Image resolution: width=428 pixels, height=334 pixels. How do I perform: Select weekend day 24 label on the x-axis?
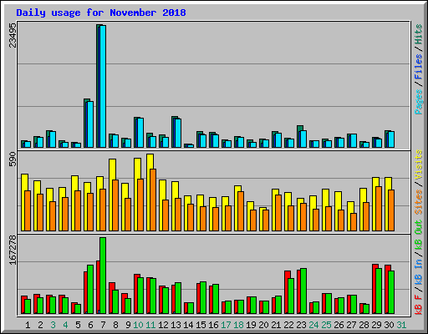[313, 325]
